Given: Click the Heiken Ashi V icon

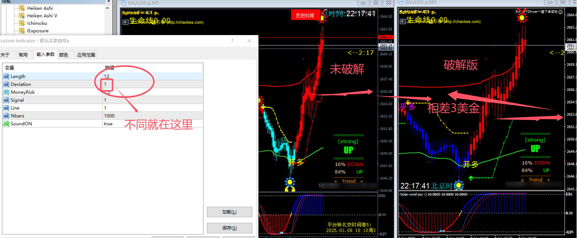Looking at the screenshot, I should pos(22,16).
